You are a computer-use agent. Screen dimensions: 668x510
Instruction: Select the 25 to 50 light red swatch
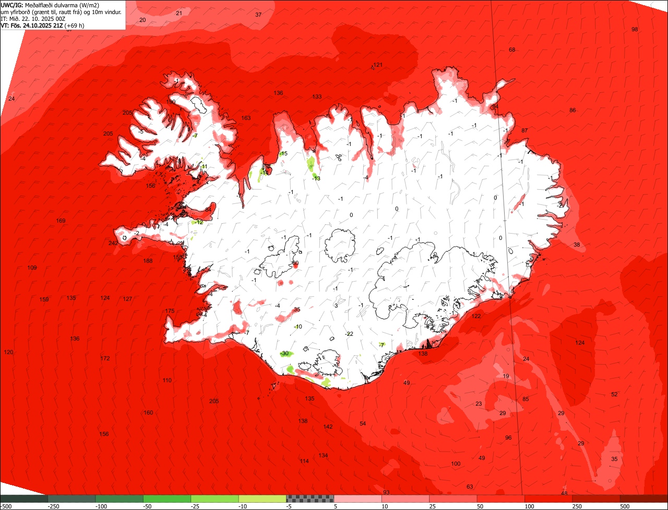[x=453, y=499]
